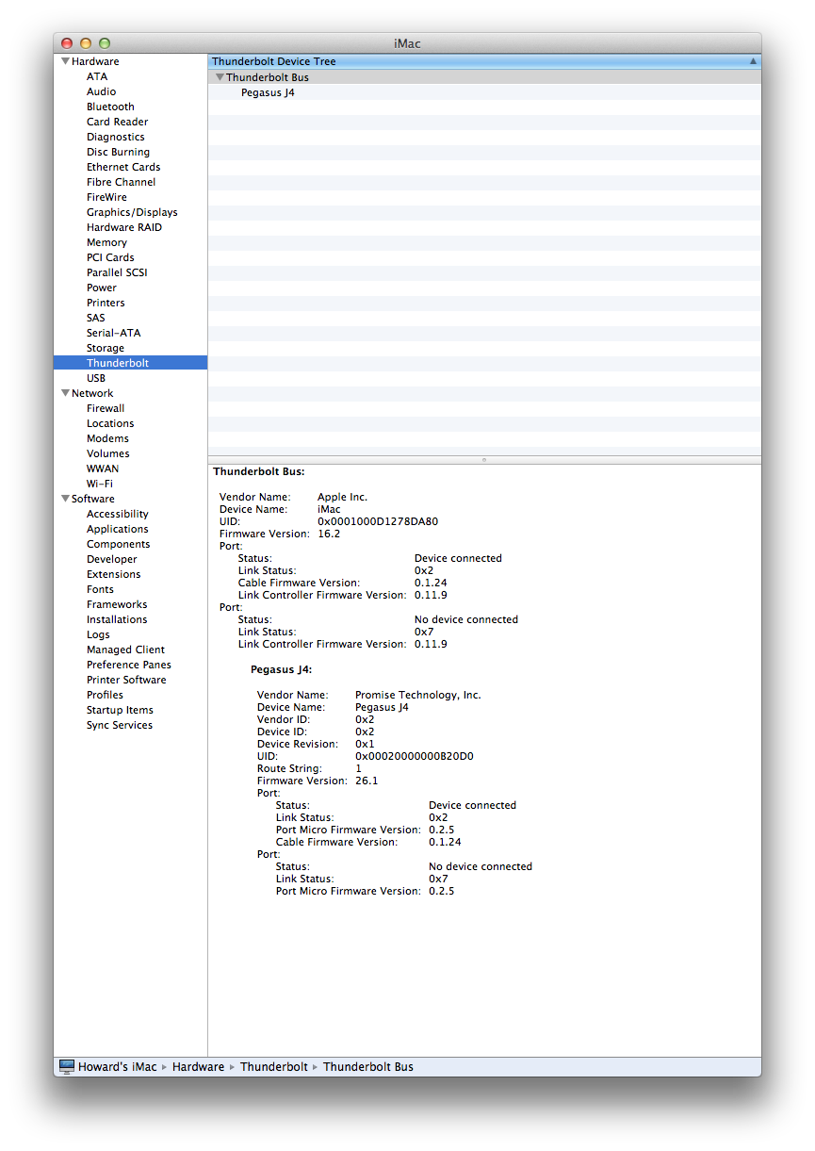Image resolution: width=815 pixels, height=1151 pixels.
Task: Open Developer software section
Action: [112, 559]
